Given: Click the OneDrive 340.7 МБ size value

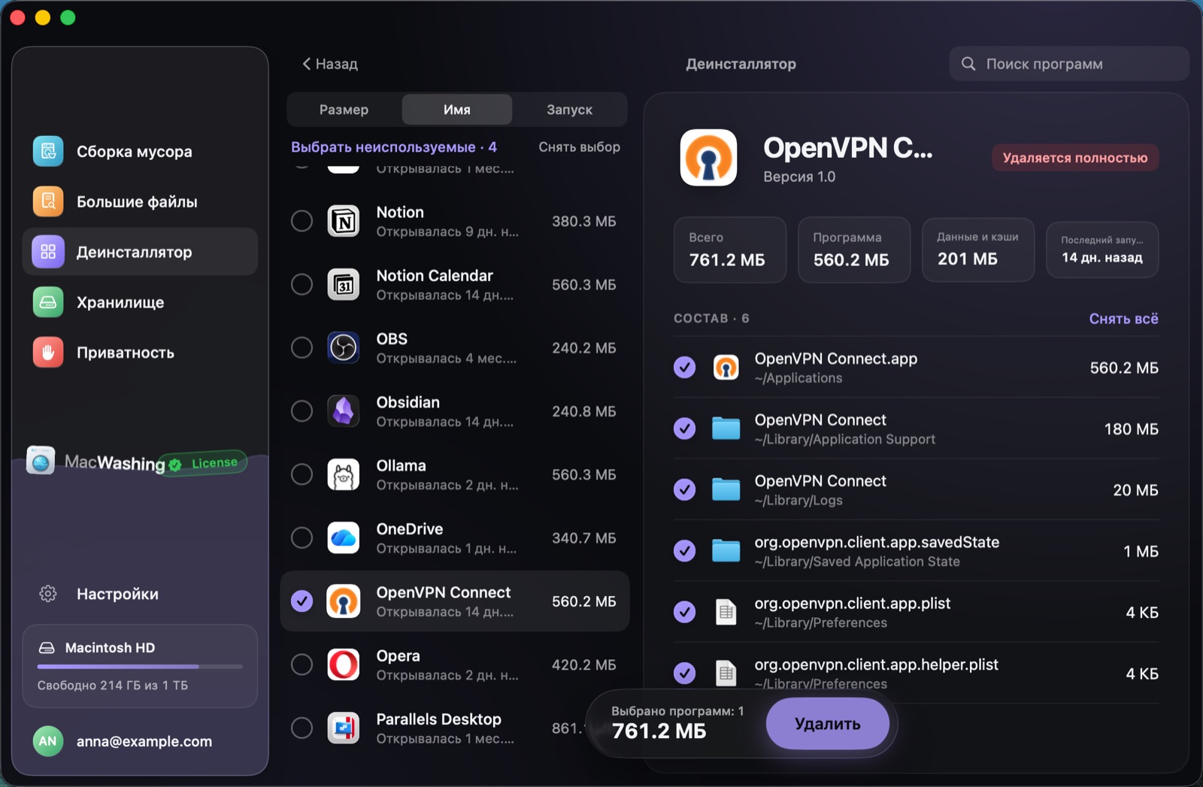Looking at the screenshot, I should pos(583,538).
